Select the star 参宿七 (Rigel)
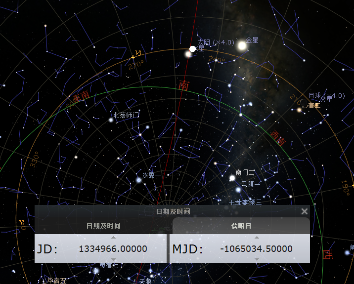This screenshot has height=284, width=354. pyautogui.click(x=96, y=271)
